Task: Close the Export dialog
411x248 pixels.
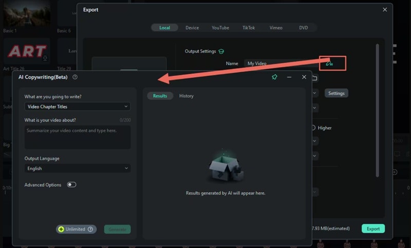Action: click(x=385, y=10)
